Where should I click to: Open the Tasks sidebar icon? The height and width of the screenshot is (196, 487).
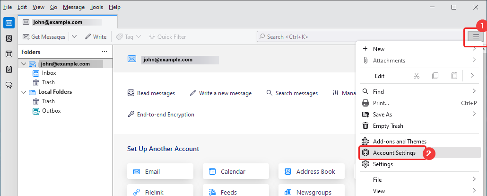click(9, 70)
